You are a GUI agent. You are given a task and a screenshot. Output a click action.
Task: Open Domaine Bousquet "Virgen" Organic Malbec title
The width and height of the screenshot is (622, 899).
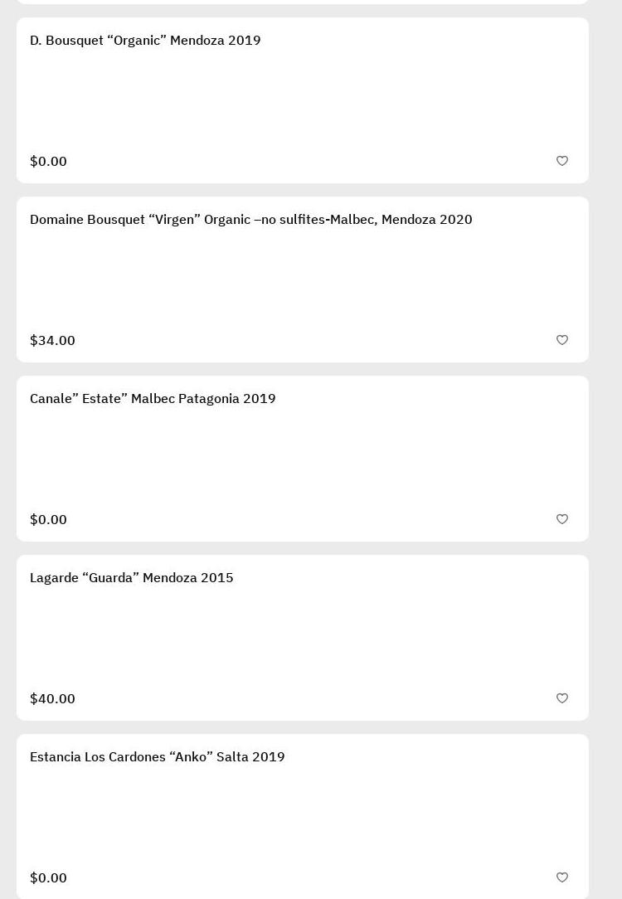250,220
